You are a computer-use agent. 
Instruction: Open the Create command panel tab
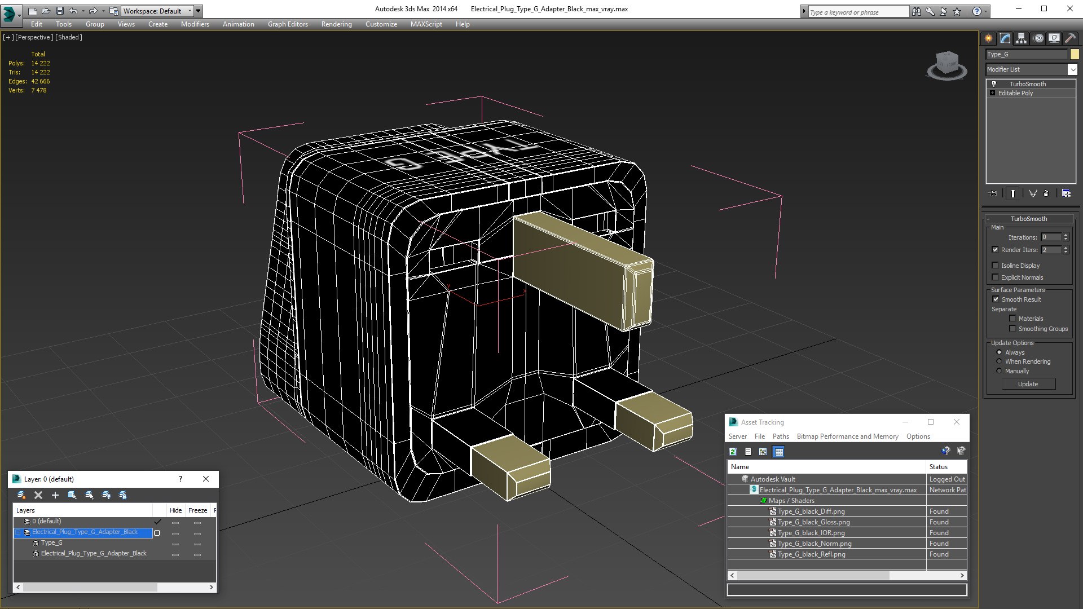tap(988, 38)
